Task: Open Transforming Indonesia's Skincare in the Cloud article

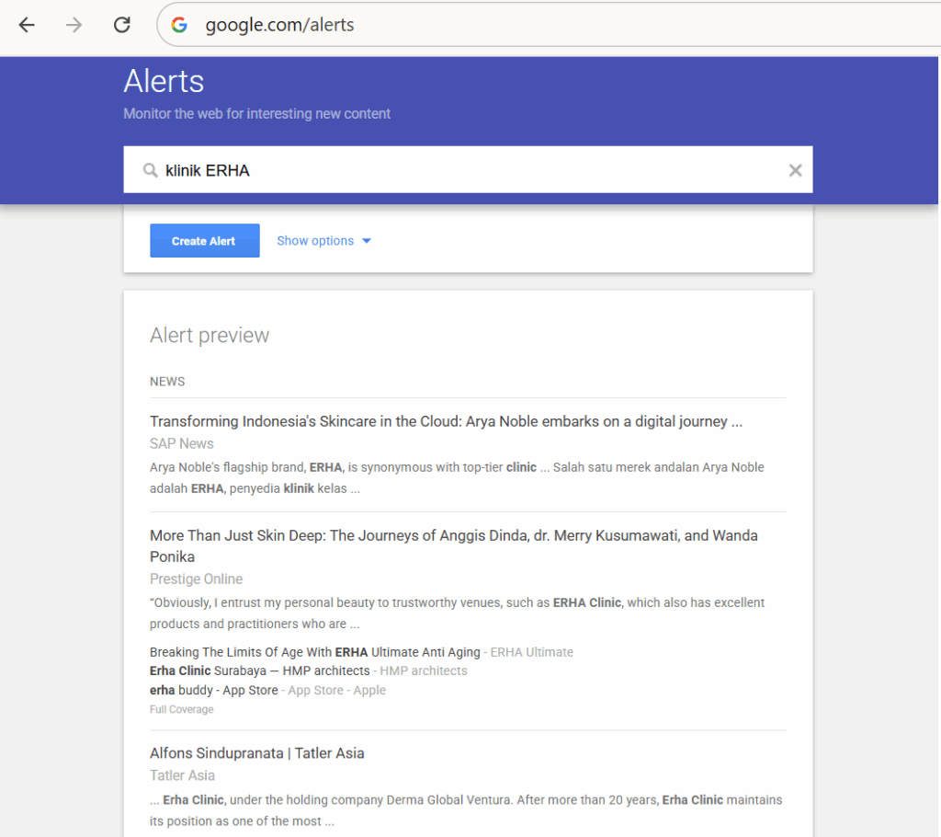Action: (x=446, y=421)
